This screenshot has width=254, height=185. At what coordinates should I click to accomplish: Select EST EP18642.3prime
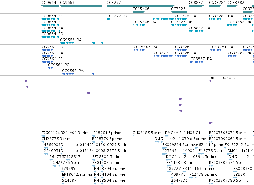(x=77, y=175)
